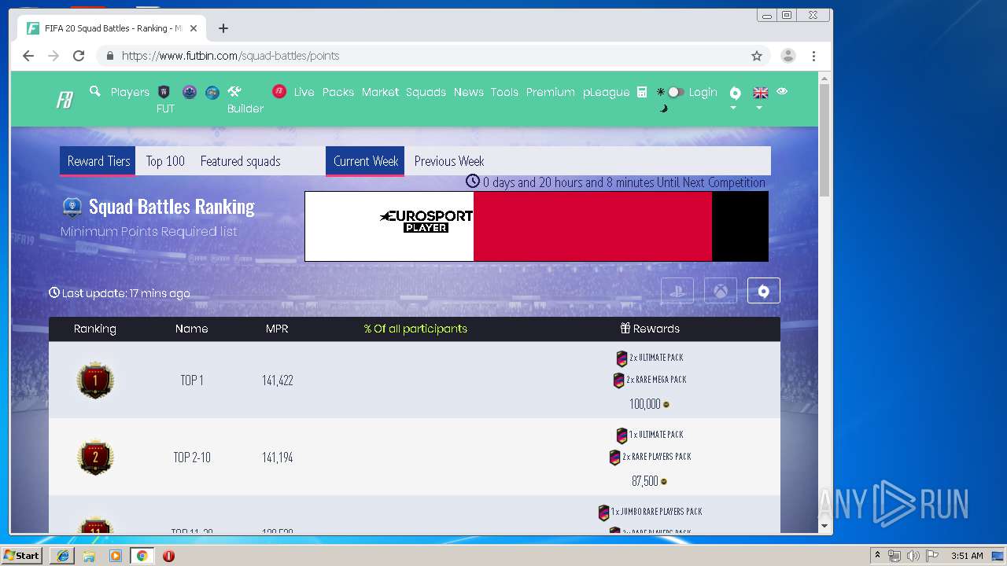Select the PC Origin platform filter
The image size is (1007, 566).
point(763,291)
